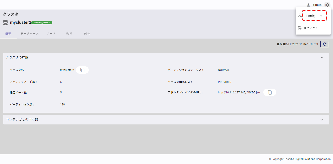Switch to the データベース tab
This screenshot has width=333, height=164.
[x=30, y=34]
